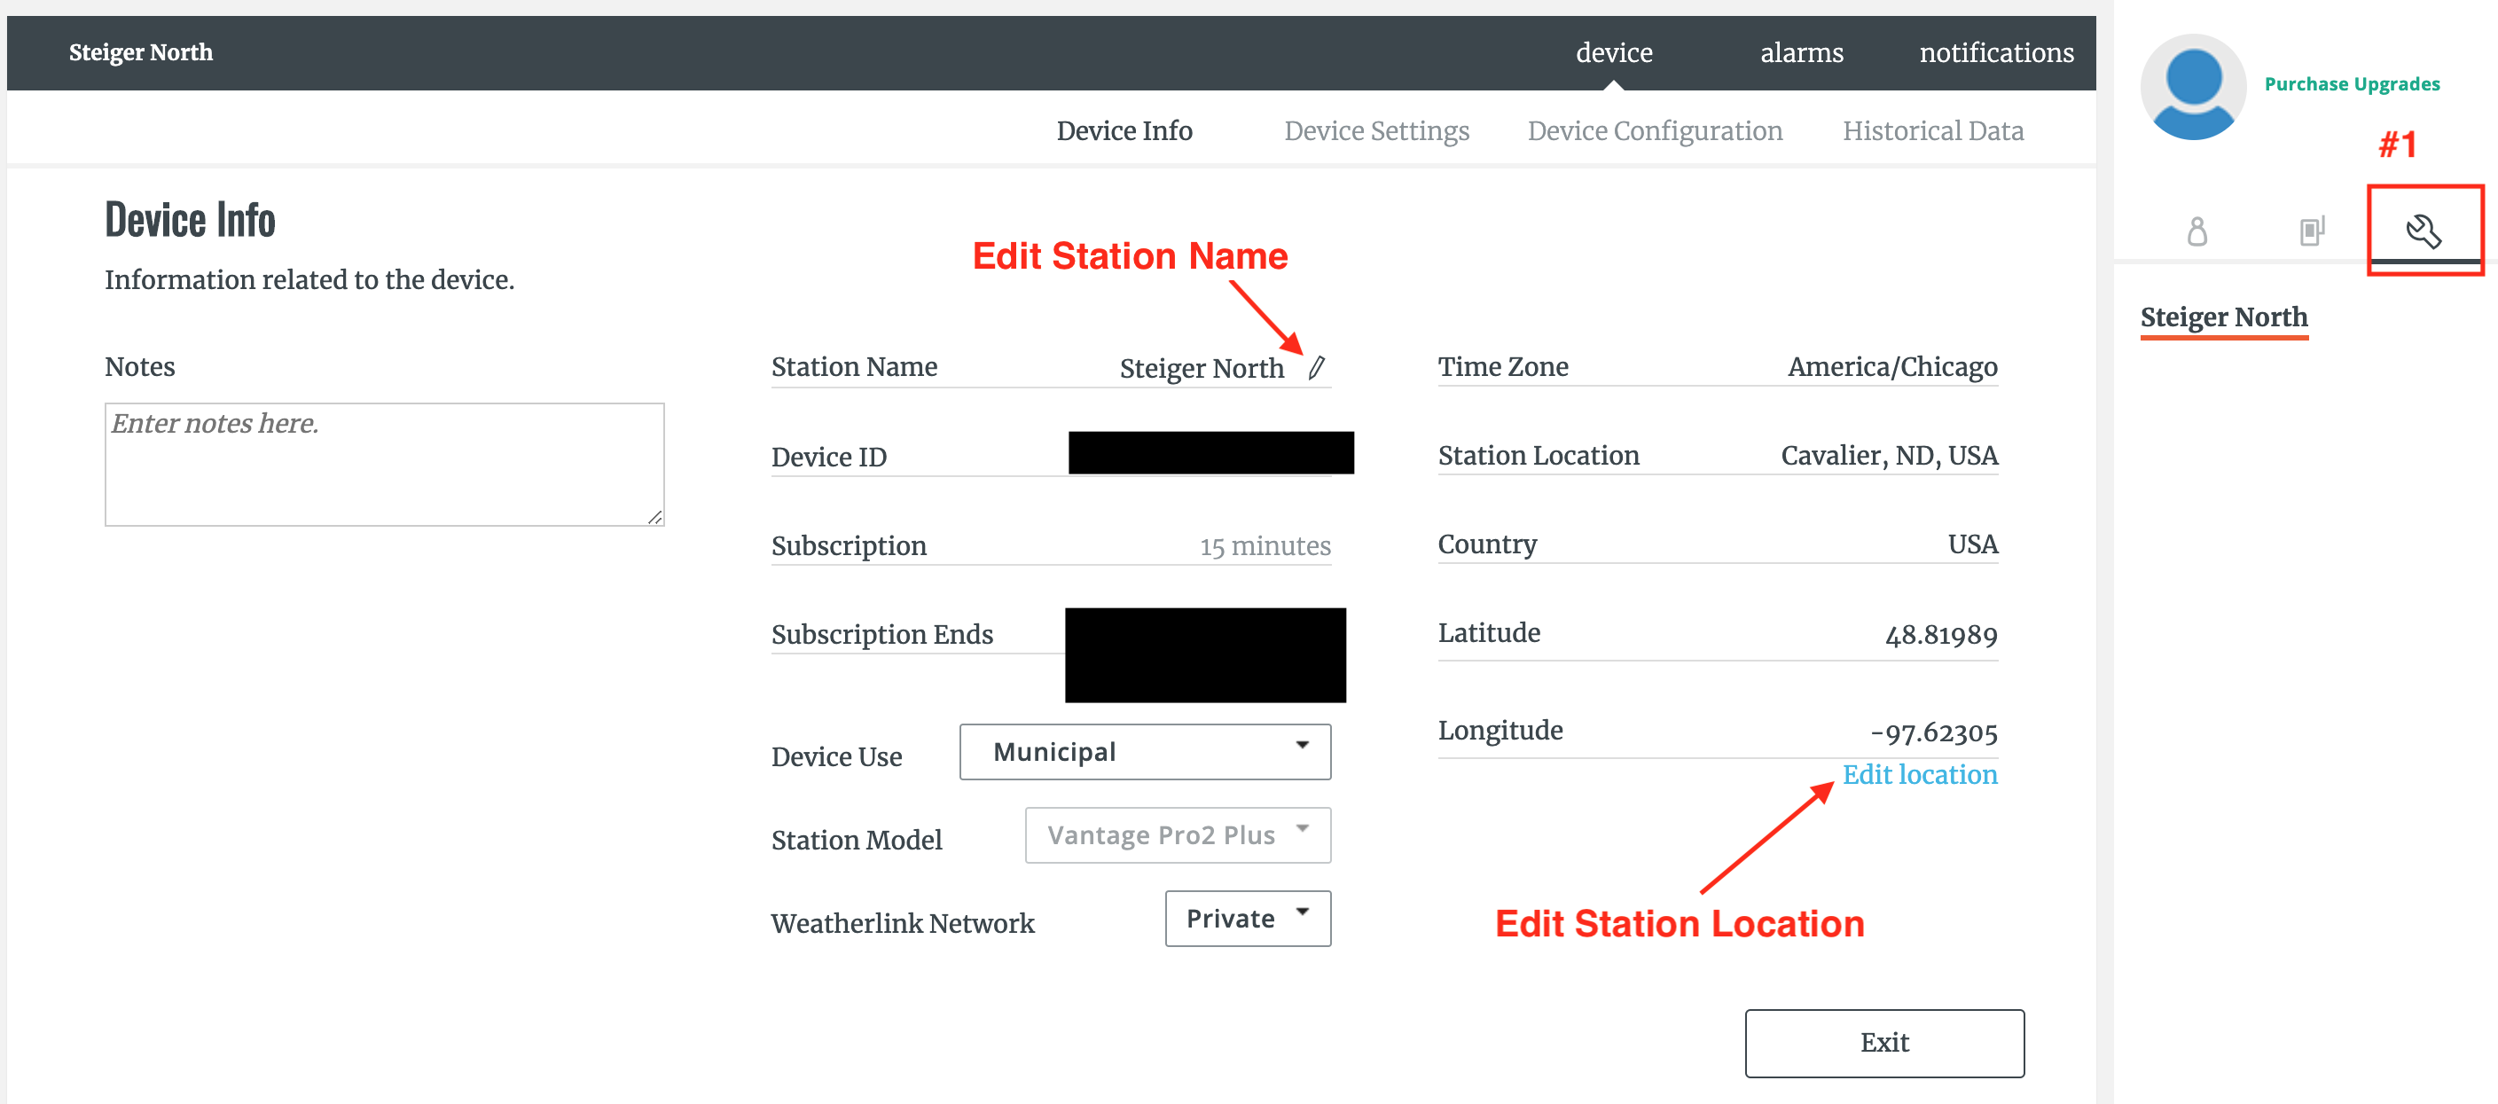This screenshot has height=1104, width=2498.
Task: Switch to the Device Settings tab
Action: tap(1376, 131)
